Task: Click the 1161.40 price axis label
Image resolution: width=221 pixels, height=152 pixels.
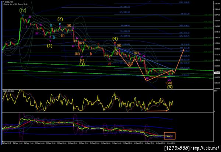Action: pyautogui.click(x=217, y=9)
